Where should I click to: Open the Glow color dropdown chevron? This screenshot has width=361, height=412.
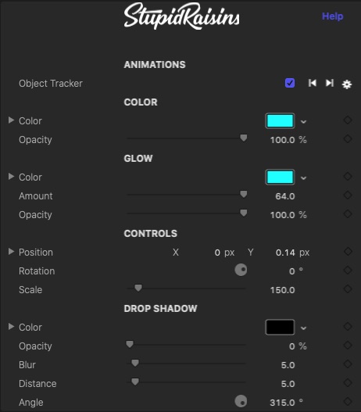pos(303,178)
